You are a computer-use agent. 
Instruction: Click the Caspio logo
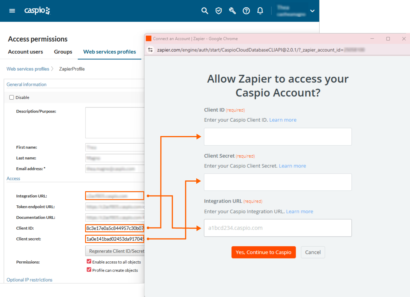click(x=37, y=11)
